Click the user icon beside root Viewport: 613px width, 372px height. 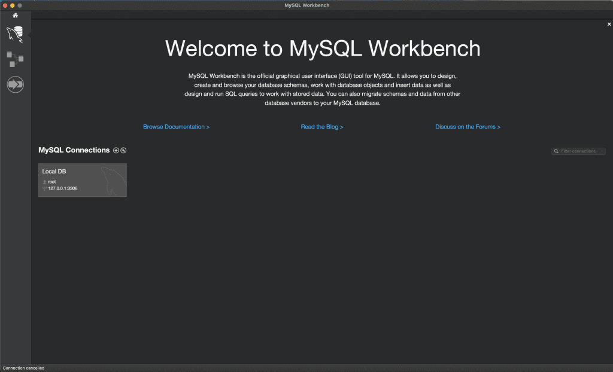click(x=44, y=182)
